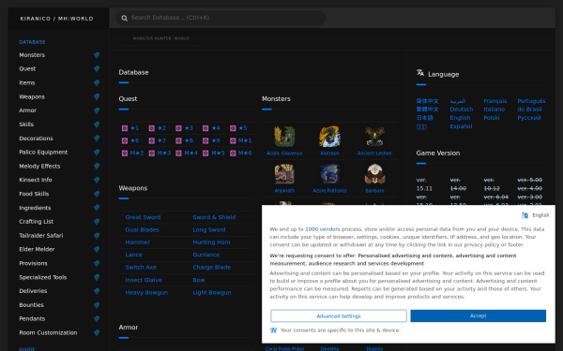Click the KIRANICO / MH:WORLD site logo
The width and height of the screenshot is (563, 351).
coord(56,19)
